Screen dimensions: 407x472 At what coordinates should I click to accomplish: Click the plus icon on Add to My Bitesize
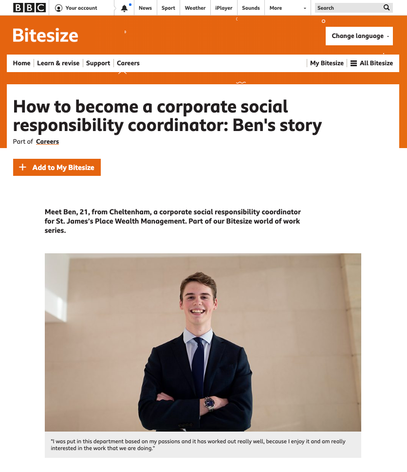22,167
